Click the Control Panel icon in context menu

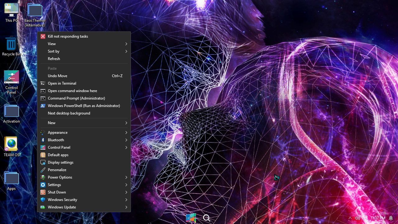pos(43,147)
